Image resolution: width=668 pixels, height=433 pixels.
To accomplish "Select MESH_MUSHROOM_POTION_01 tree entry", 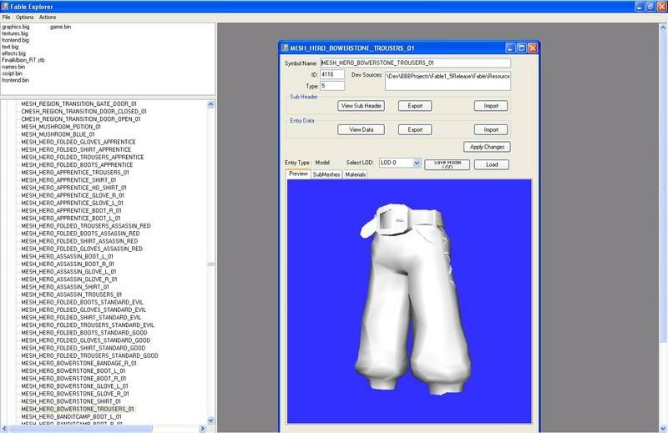I will 61,127.
